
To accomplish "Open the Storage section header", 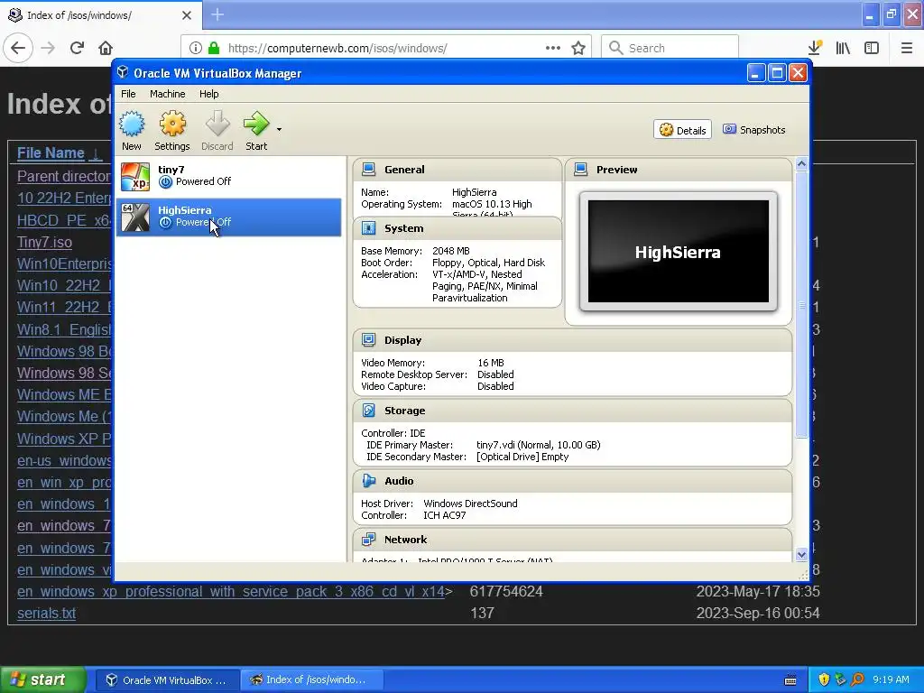I will (572, 411).
